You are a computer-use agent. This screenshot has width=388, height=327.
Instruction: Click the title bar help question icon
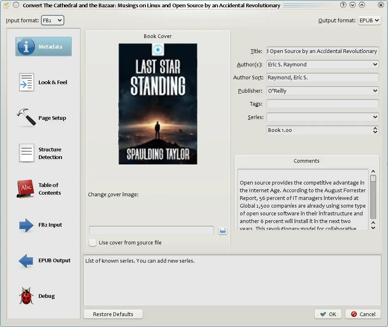click(343, 5)
